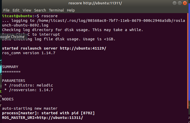This screenshot has width=190, height=123.
Task: Click the typed roscore command
Action: point(50,16)
